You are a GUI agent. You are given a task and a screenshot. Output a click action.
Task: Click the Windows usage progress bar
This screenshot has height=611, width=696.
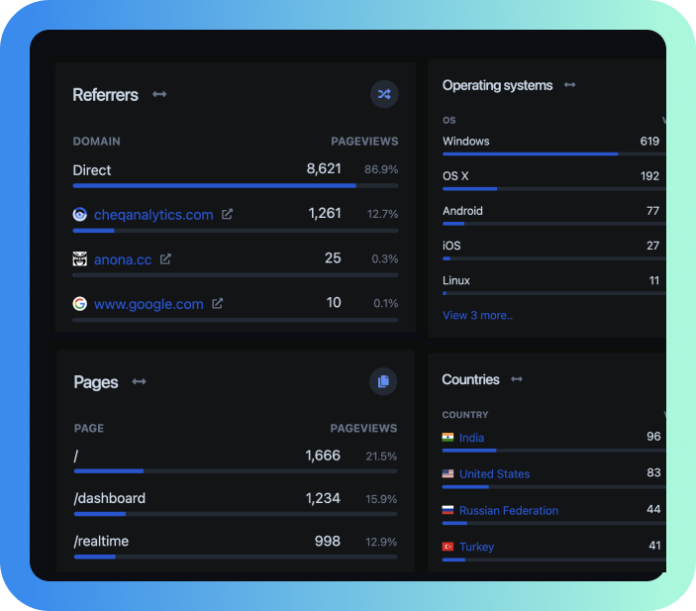pos(554,154)
